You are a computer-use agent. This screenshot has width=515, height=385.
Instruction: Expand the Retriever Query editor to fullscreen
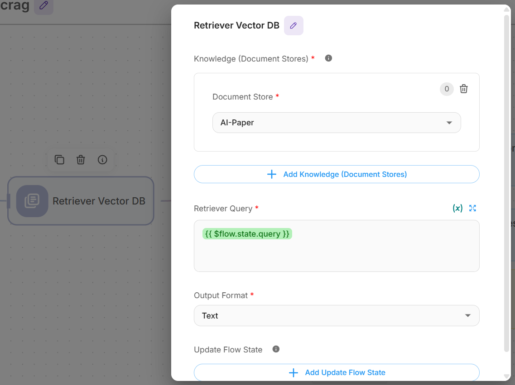pyautogui.click(x=473, y=208)
